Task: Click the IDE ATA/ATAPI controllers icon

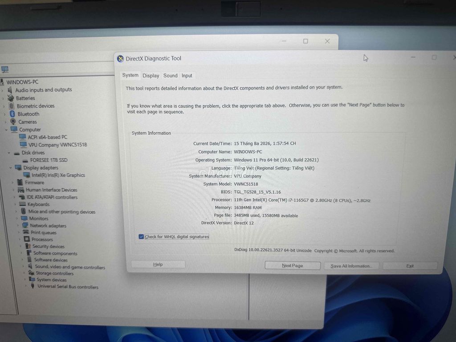Action: [x=22, y=197]
